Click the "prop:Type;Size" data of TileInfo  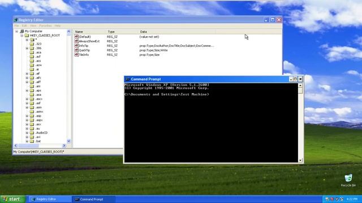[x=149, y=55]
